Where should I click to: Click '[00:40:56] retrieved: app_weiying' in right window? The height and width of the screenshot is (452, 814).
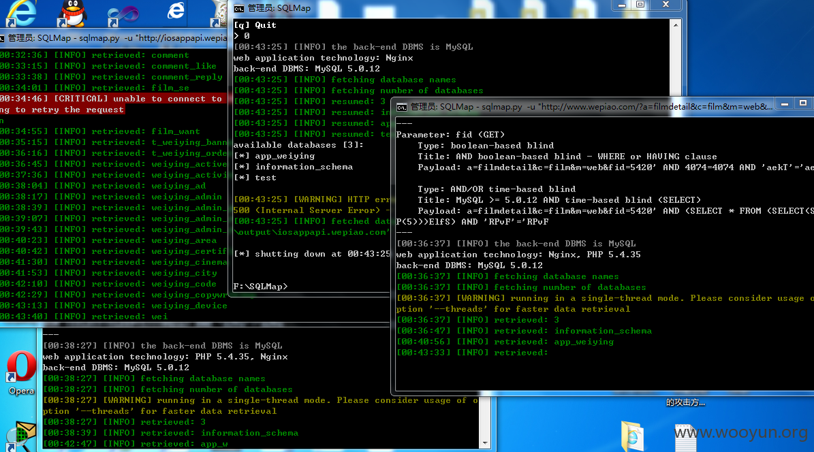coord(505,342)
